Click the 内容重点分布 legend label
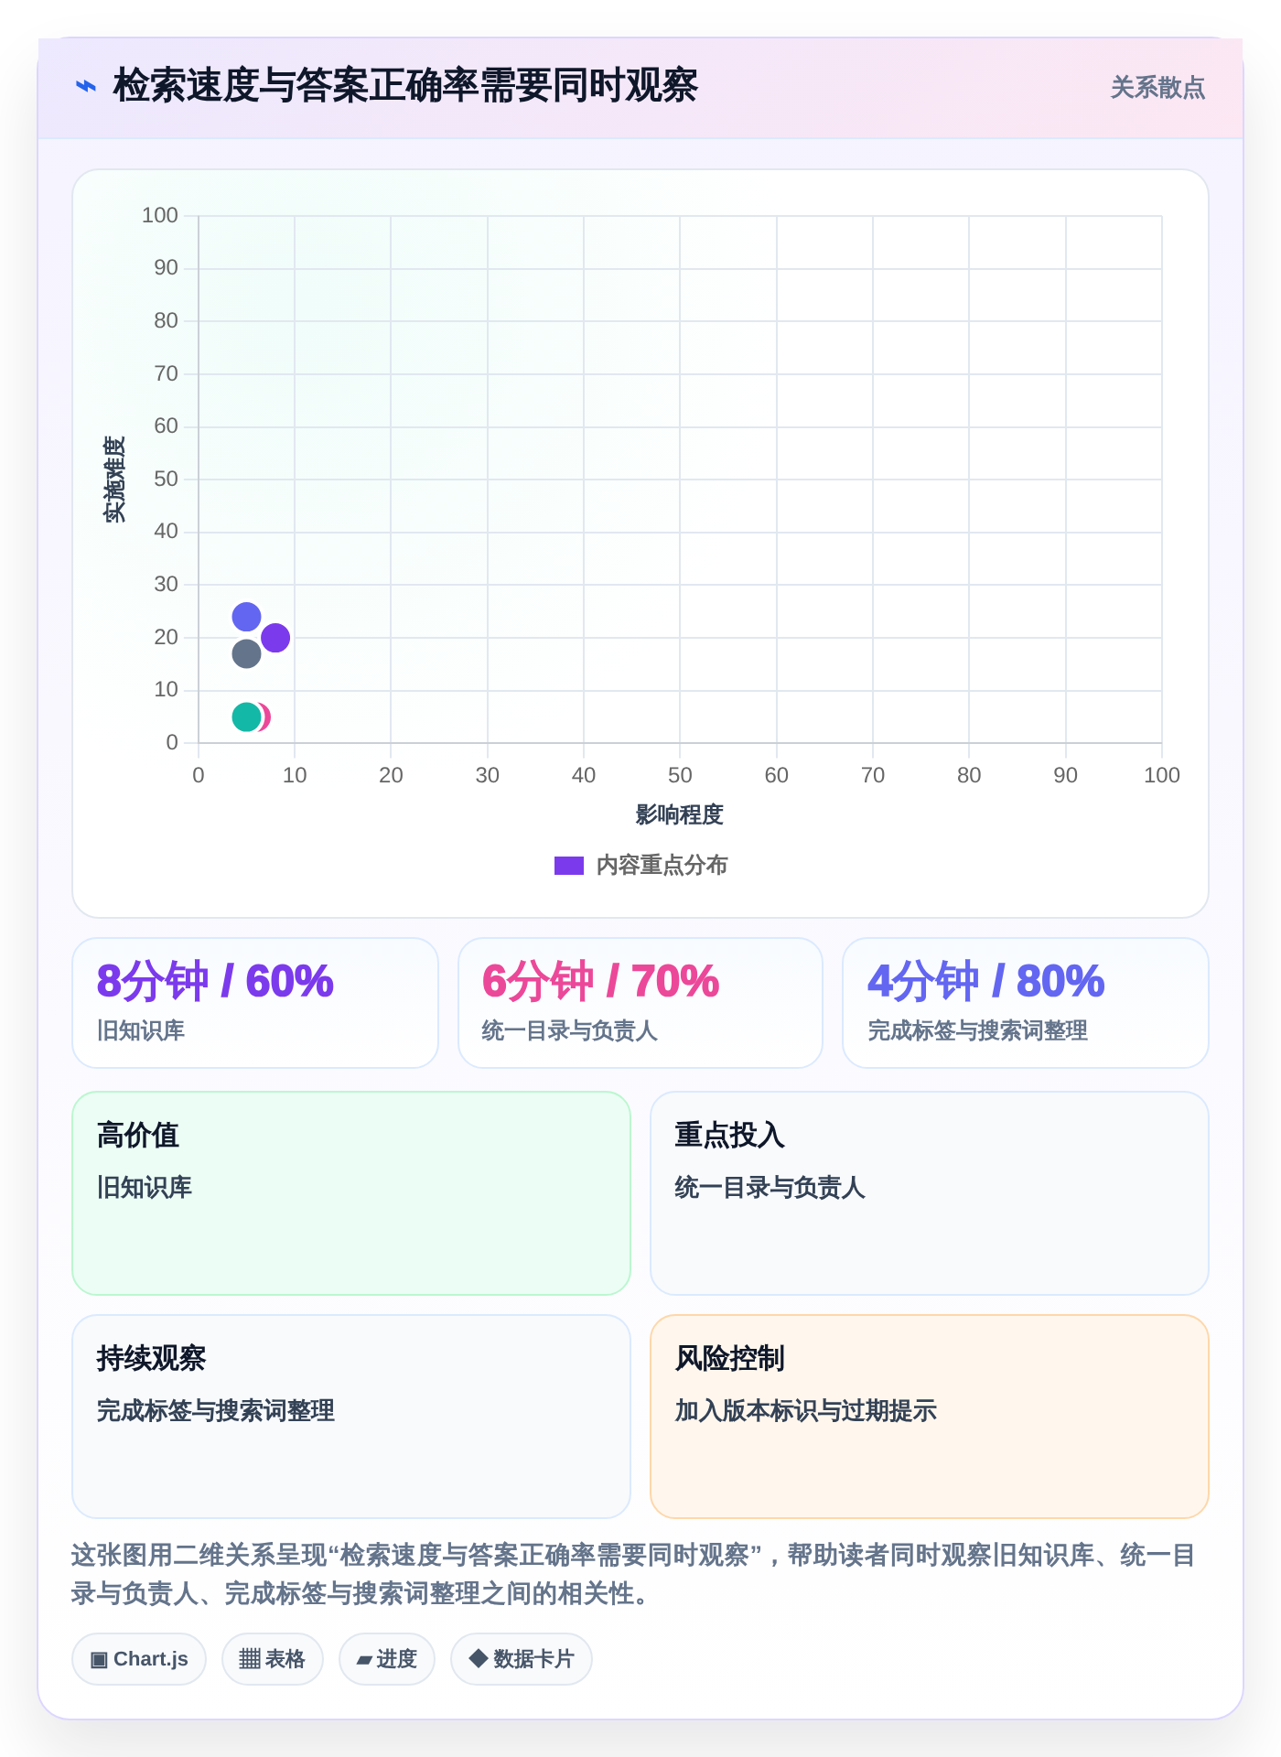 (x=662, y=866)
